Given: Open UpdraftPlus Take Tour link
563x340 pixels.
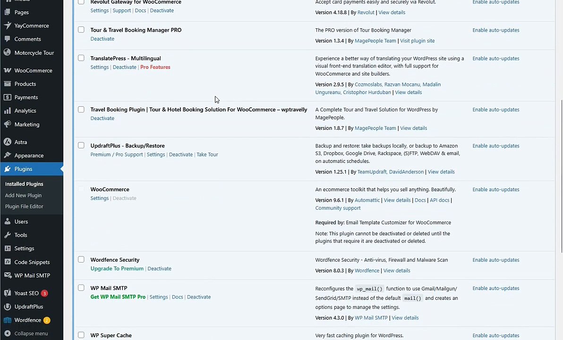Looking at the screenshot, I should click(207, 154).
